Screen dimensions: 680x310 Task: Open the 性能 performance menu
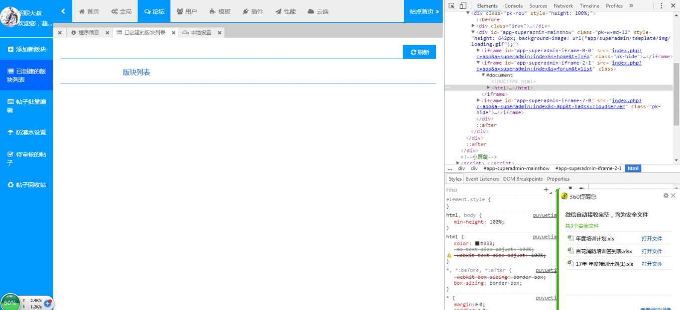(285, 11)
